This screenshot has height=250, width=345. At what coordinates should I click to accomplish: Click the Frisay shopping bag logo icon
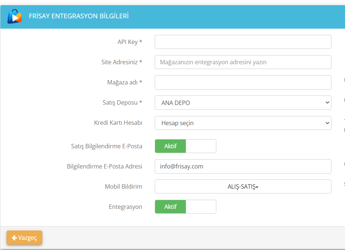click(15, 16)
